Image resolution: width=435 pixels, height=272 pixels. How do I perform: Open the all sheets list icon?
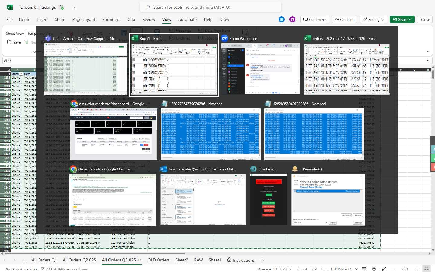point(24,260)
